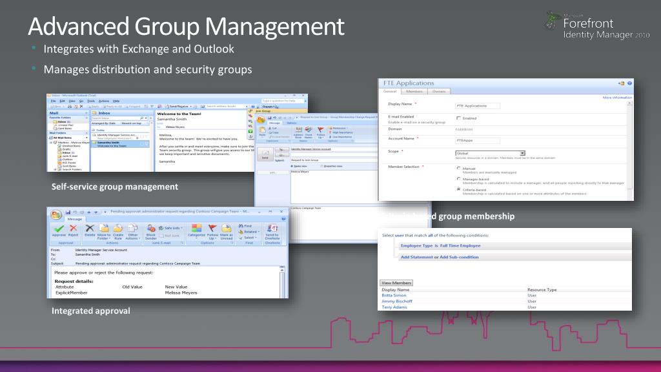The width and height of the screenshot is (661, 372).
Task: Click the Account Name input field
Action: [x=478, y=140]
